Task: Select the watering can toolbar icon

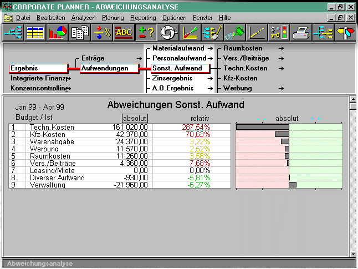Action: 234,33
